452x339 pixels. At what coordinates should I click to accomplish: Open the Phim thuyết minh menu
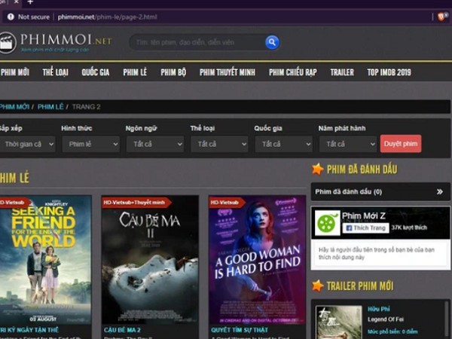tap(228, 72)
